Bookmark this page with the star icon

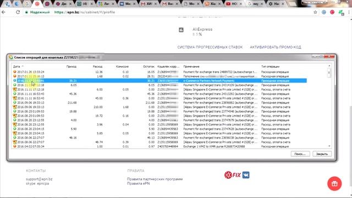click(x=315, y=12)
